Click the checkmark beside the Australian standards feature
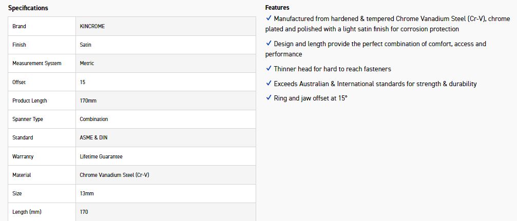517x221 pixels. (269, 84)
